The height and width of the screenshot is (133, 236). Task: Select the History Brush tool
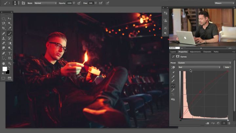[x=10, y=38]
